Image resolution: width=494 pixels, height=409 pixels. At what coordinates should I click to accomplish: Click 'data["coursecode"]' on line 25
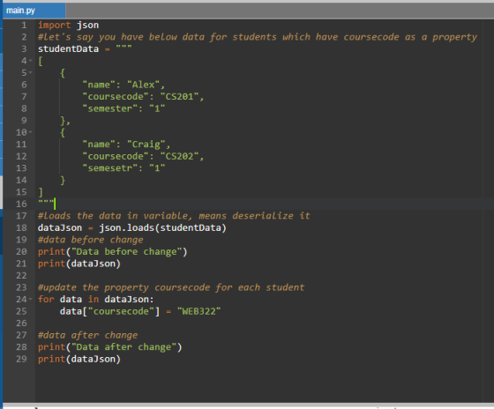(110, 311)
